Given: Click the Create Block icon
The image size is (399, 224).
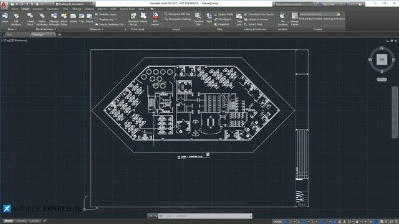Looking at the screenshot, I should [x=30, y=16].
